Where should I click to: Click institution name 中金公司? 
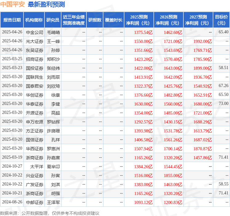coord(35,32)
